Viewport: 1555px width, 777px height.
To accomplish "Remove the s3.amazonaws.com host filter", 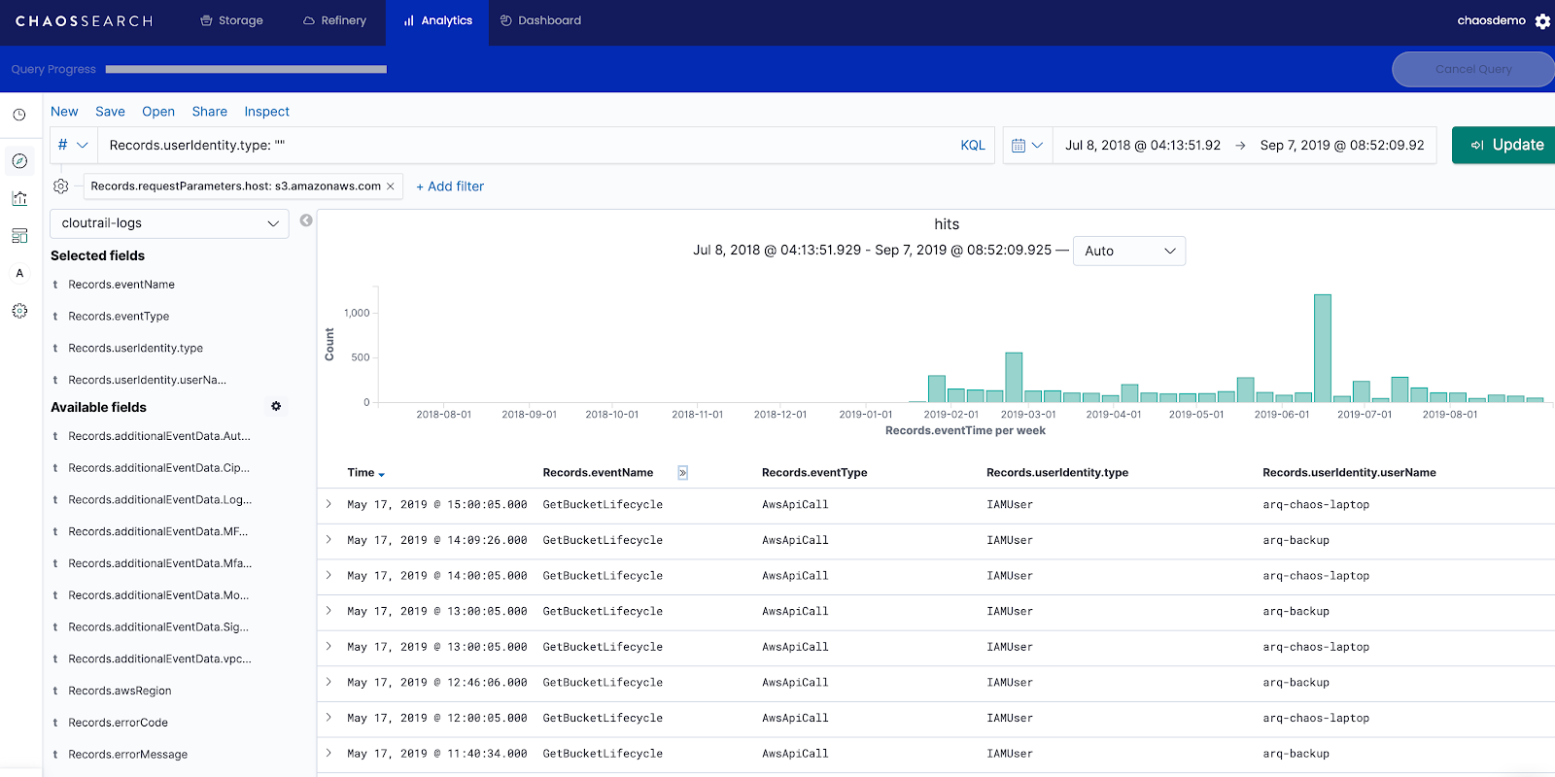I will point(391,186).
